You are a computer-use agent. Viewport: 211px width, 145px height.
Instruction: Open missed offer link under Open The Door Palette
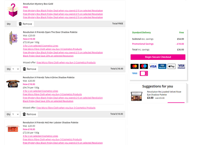coord(66,62)
